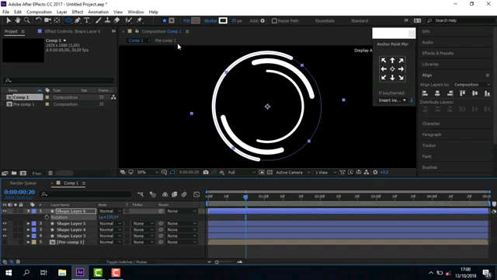Select the Hand tool in toolbar

point(18,20)
